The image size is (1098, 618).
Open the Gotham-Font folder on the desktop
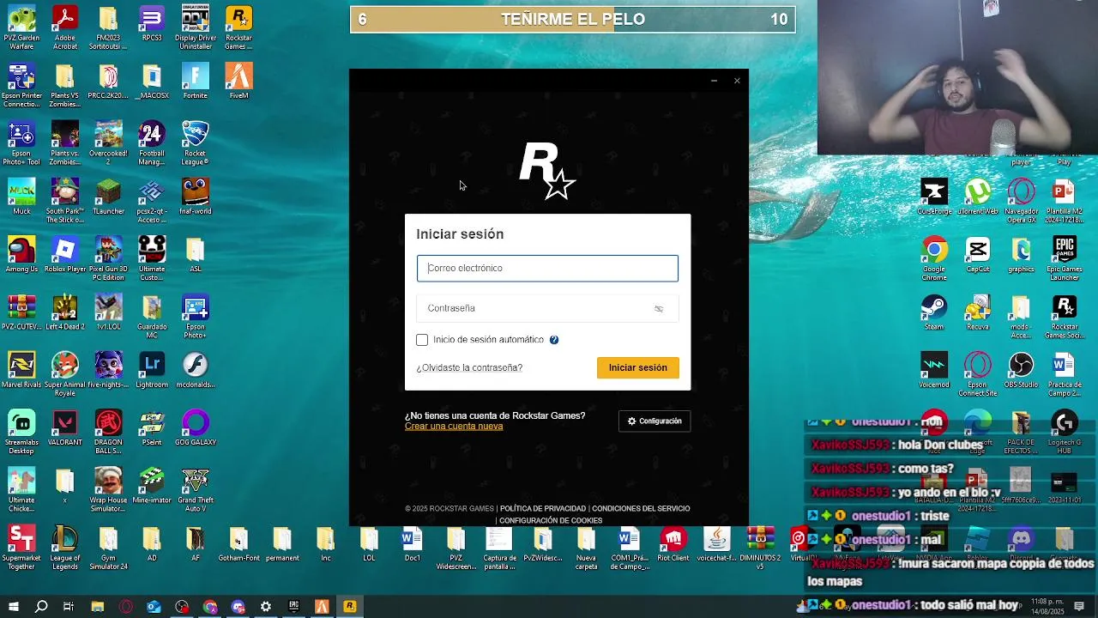(238, 544)
